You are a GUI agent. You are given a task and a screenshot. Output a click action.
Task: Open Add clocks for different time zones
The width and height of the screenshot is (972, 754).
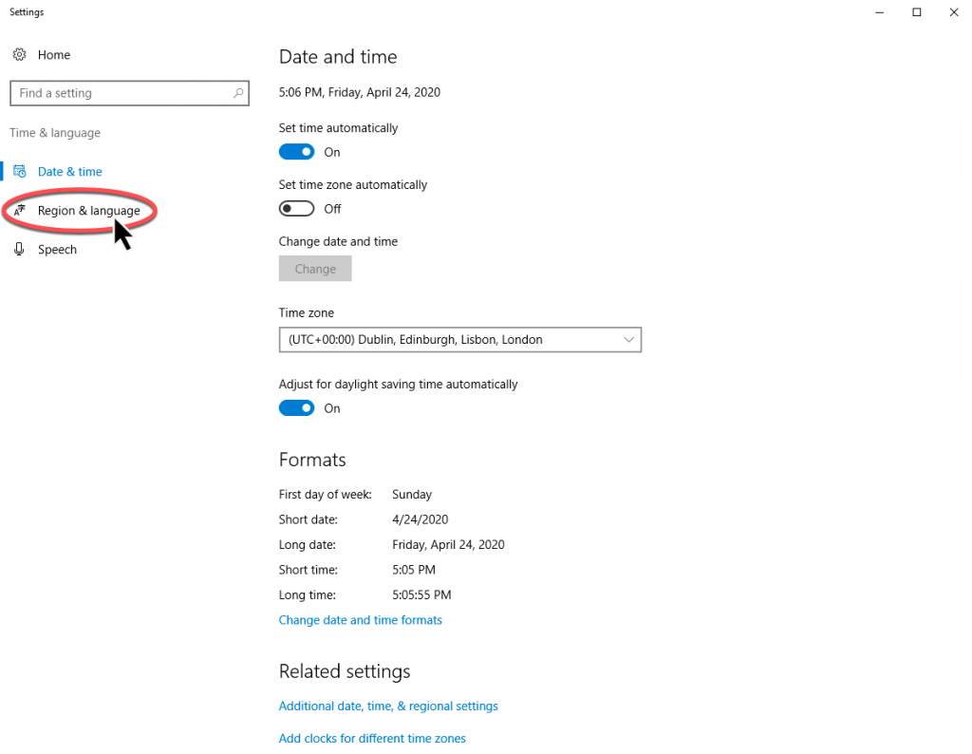(372, 739)
